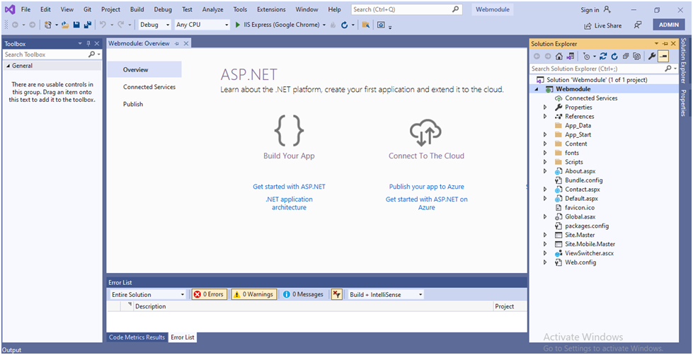Screen dimensions: 693x355
Task: Click Sync with Active Document icon
Action: (x=603, y=56)
